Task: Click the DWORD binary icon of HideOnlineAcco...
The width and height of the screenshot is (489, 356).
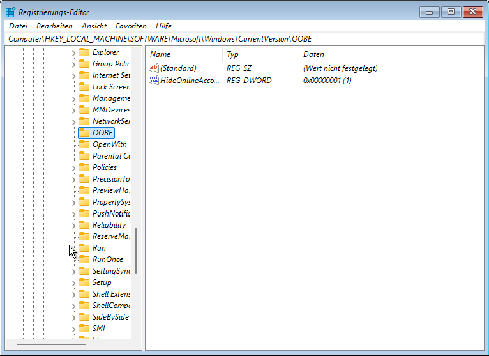Action: click(x=154, y=80)
